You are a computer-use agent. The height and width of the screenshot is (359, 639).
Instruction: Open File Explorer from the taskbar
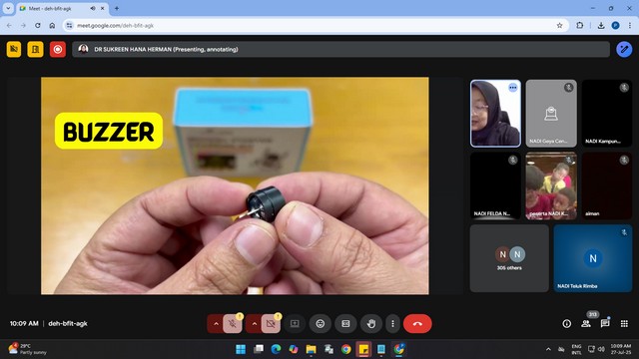click(x=312, y=349)
